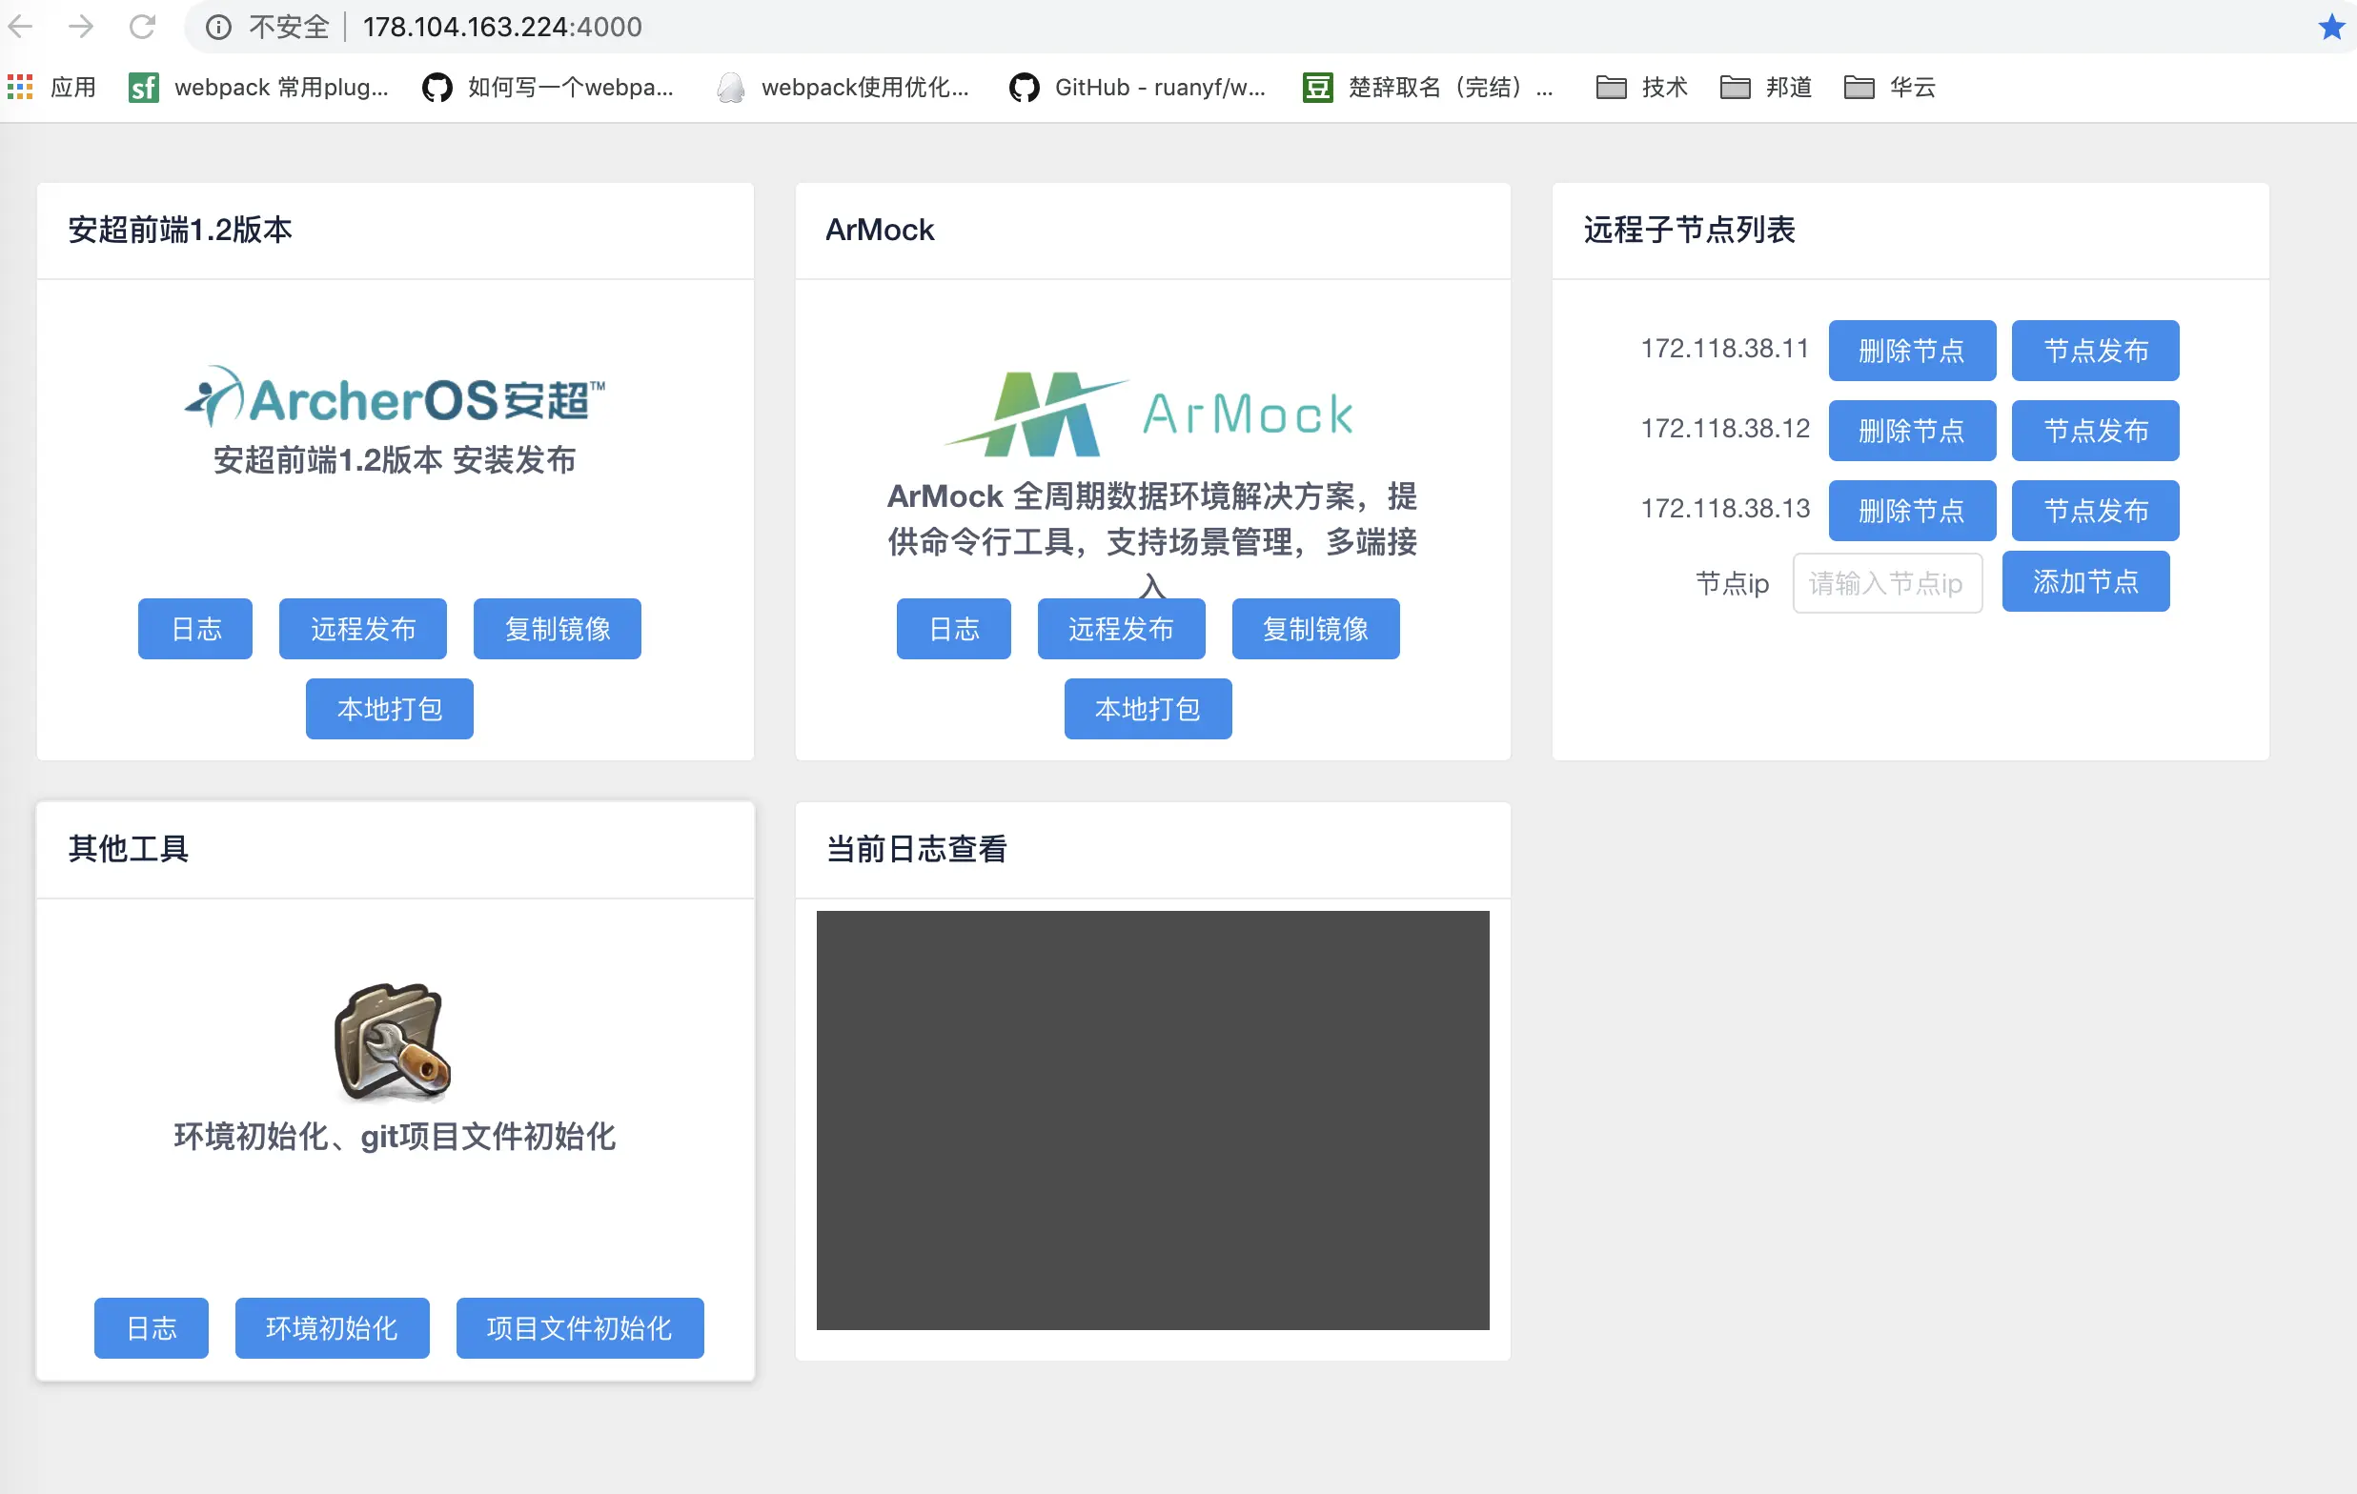Click 添加节点 button
The width and height of the screenshot is (2357, 1494).
pos(2084,582)
